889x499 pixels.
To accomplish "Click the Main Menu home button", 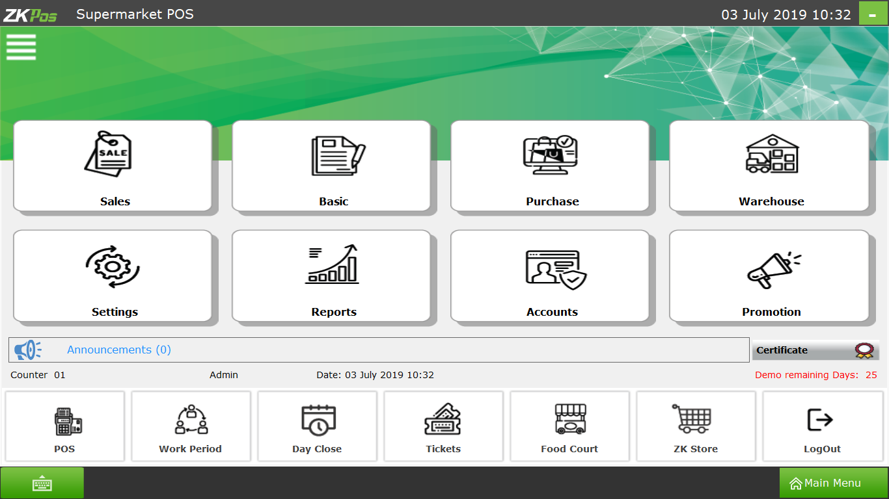I will tap(834, 483).
